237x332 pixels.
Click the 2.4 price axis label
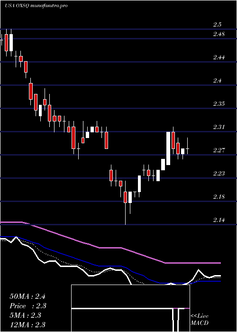[217, 81]
